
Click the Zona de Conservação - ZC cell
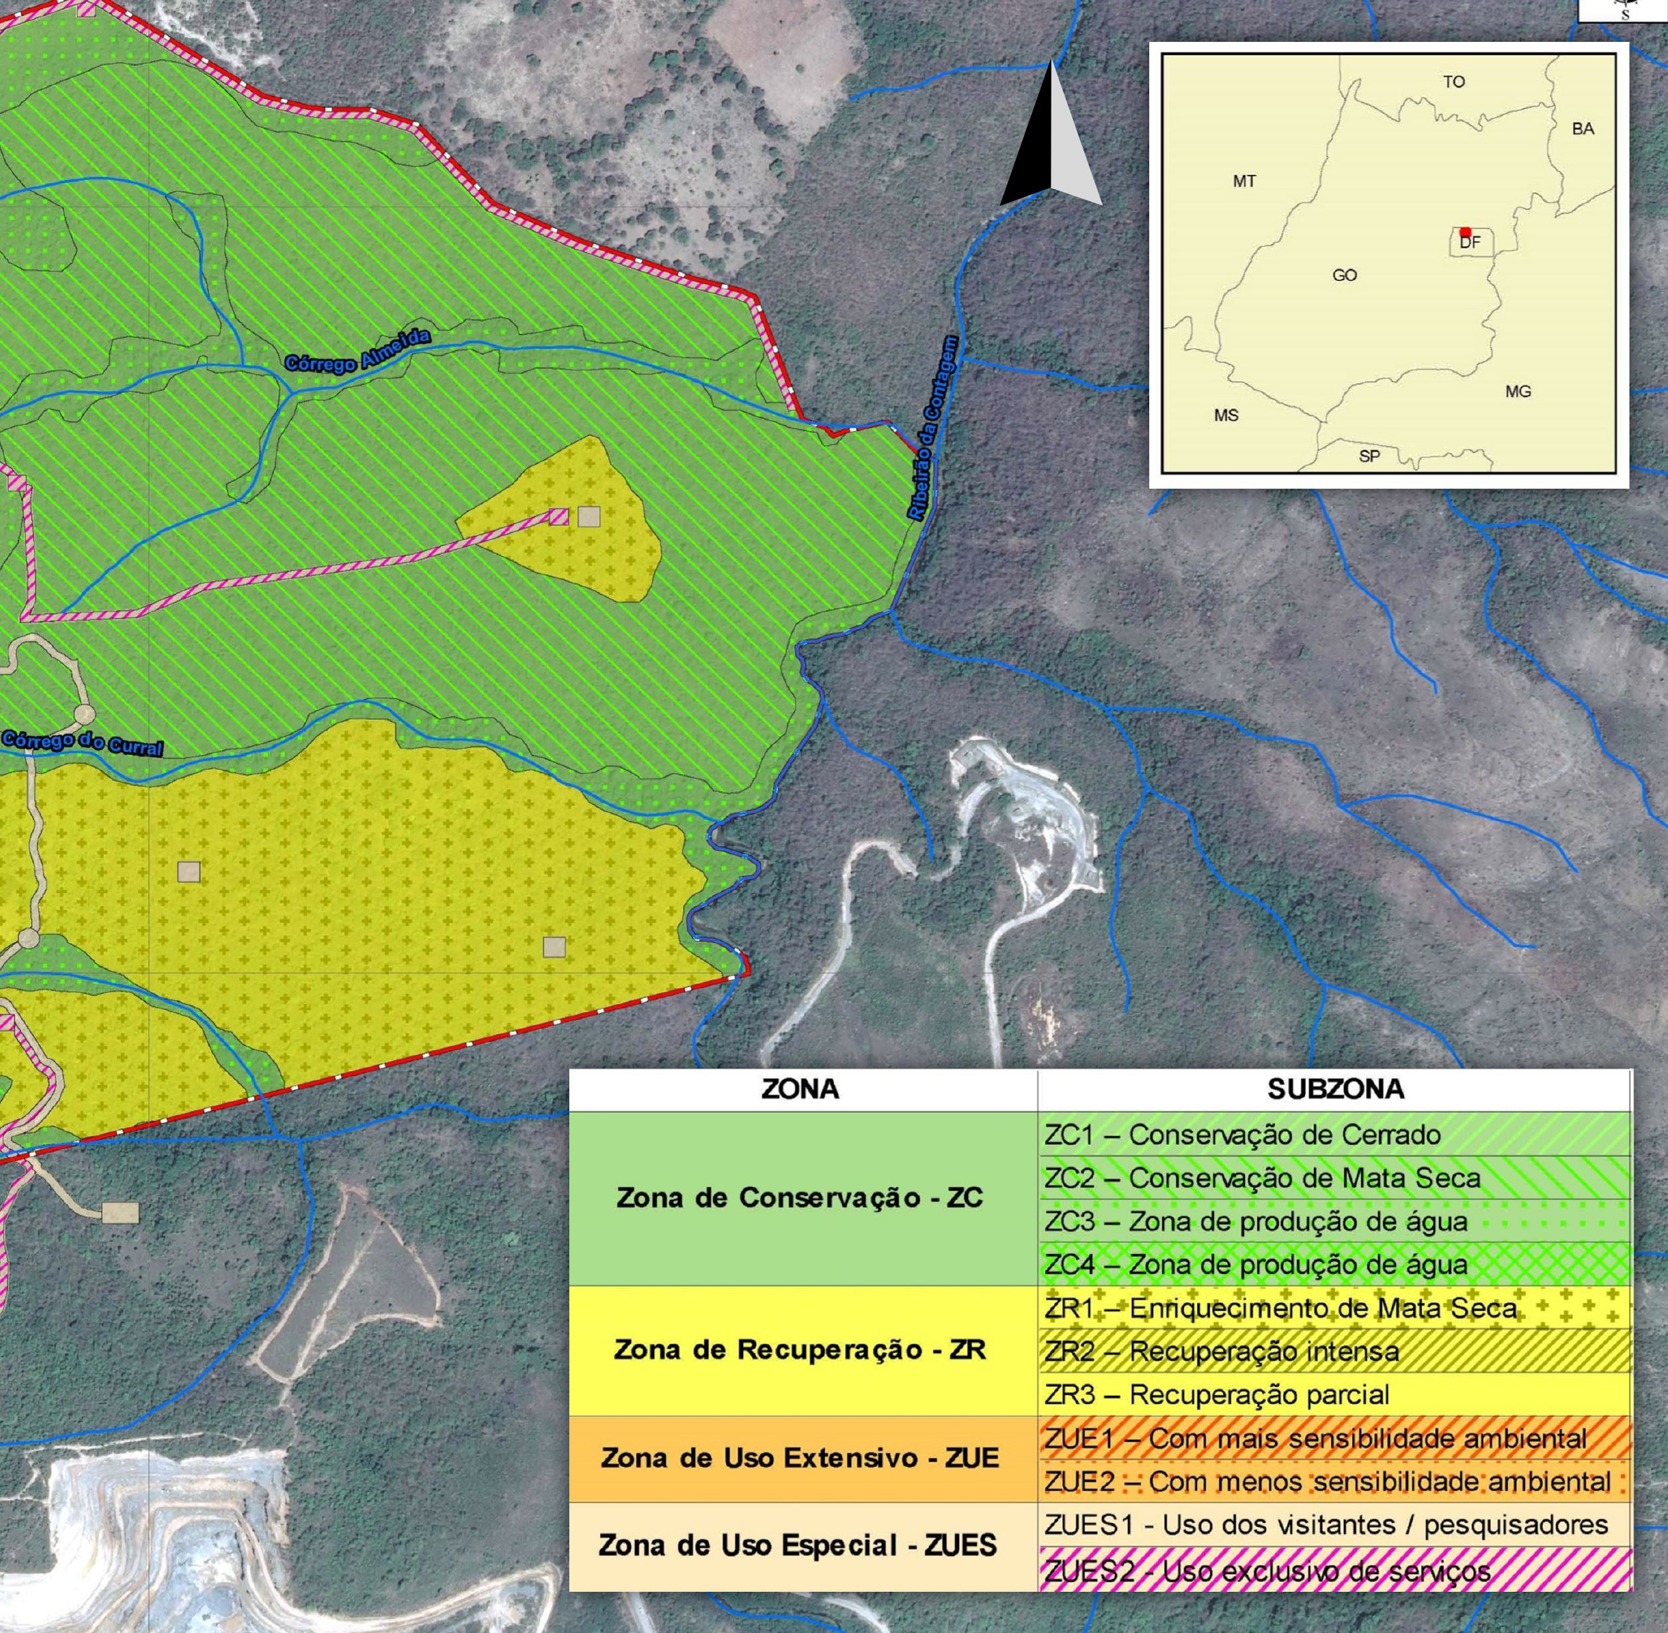803,1198
